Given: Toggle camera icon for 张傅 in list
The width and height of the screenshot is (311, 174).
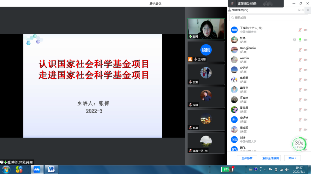Looking at the screenshot, I should point(305,40).
